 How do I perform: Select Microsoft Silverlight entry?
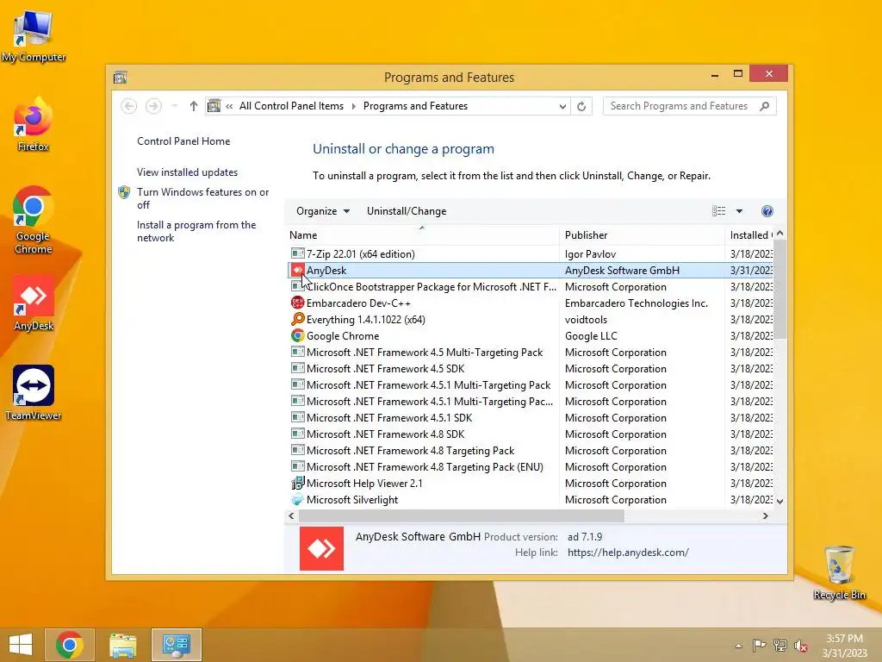pos(531,499)
